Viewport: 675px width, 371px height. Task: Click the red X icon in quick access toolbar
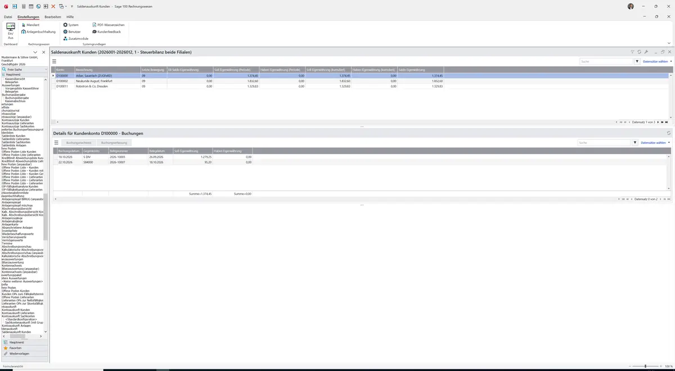[x=53, y=6]
